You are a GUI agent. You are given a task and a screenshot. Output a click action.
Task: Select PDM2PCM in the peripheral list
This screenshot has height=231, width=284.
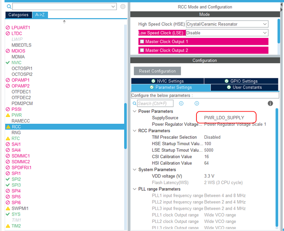tap(22, 103)
